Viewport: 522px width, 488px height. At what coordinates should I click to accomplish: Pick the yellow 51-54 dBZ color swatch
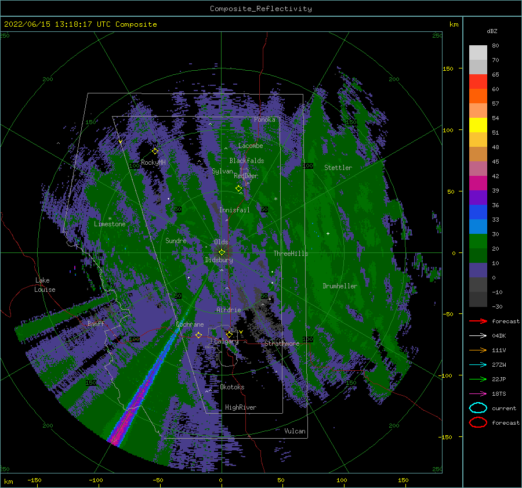(x=478, y=125)
